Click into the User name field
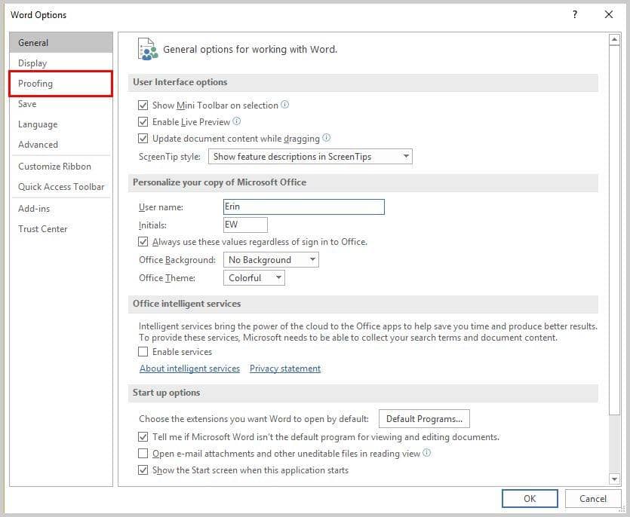The width and height of the screenshot is (630, 517). coord(304,206)
